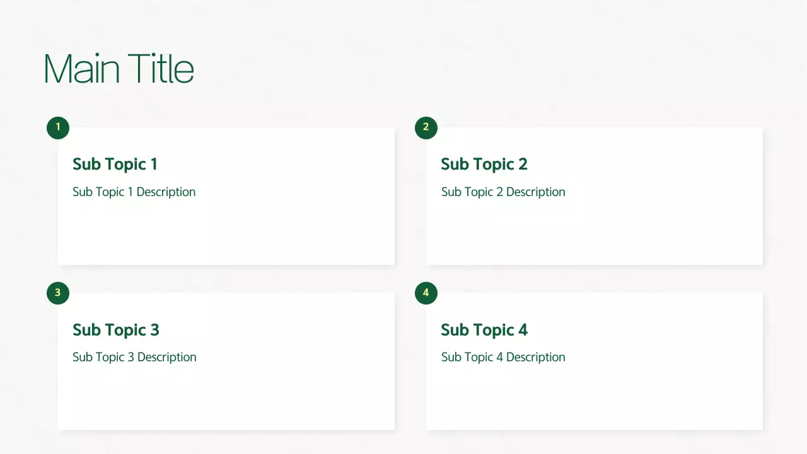Screen dimensions: 807x454
Task: Select the Sub Topic 2 heading
Action: point(484,164)
